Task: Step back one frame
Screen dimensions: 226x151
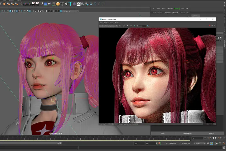Action: pos(208,138)
